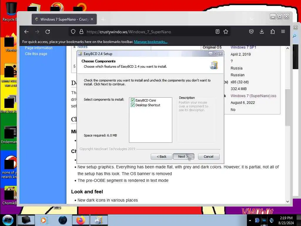Screen dimensions: 301x226
Task: Click Page information sidebar link
Action: coord(39,48)
